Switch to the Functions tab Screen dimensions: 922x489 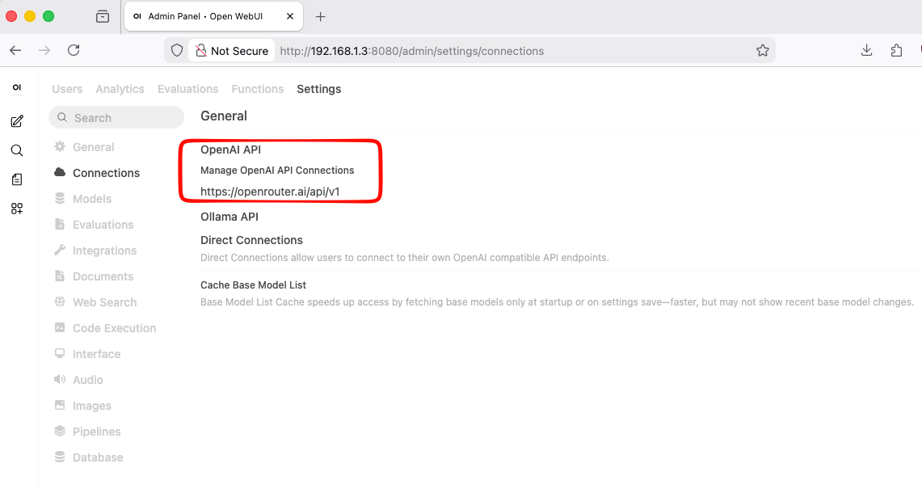(258, 89)
